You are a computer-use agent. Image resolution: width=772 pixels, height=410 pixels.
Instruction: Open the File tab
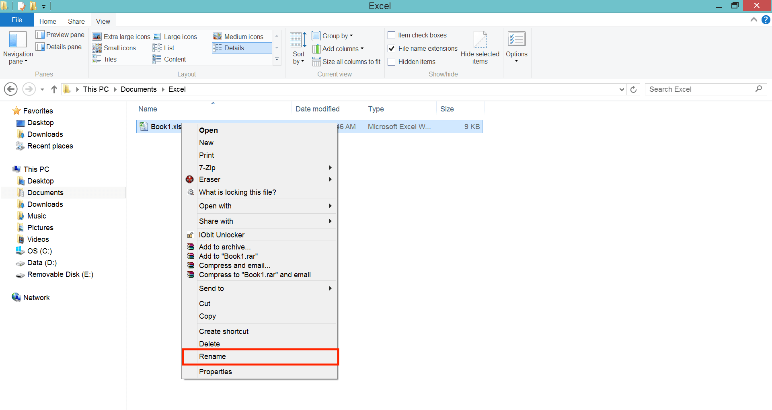(17, 20)
